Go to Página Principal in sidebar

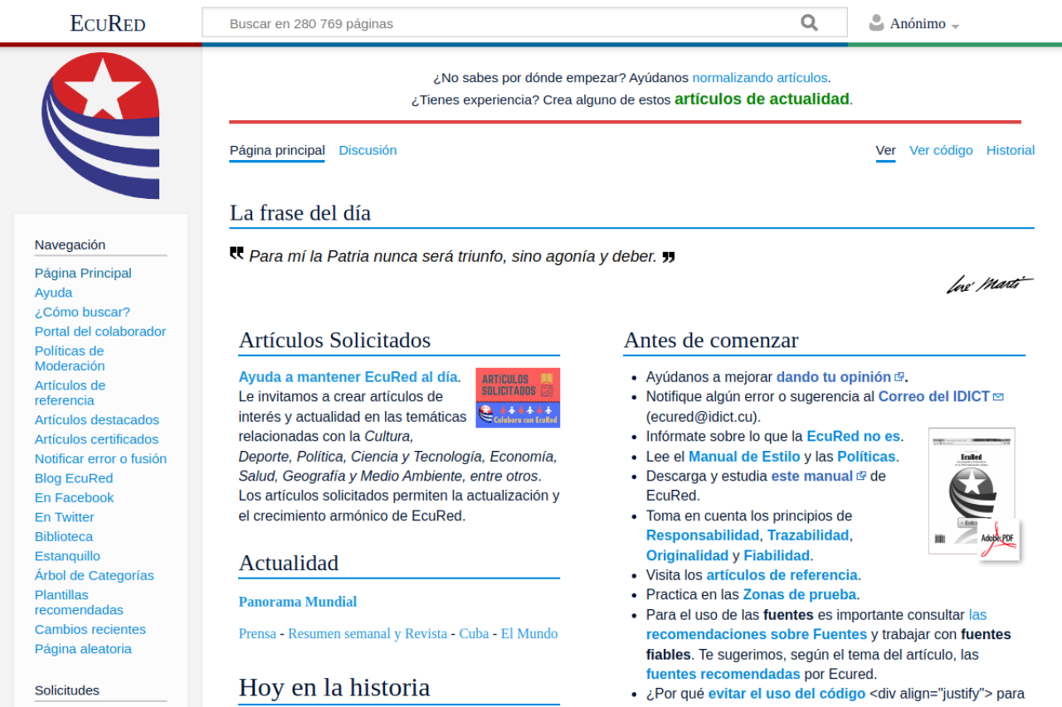(83, 274)
